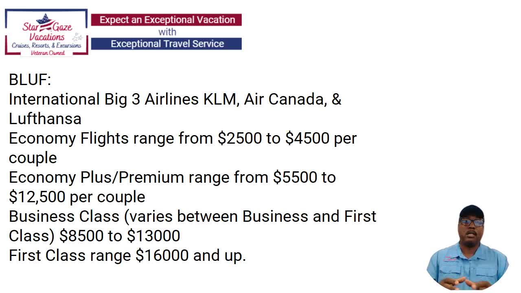Click the 'Business Class' text
Viewport: 521px width, 293px height.
(64, 216)
